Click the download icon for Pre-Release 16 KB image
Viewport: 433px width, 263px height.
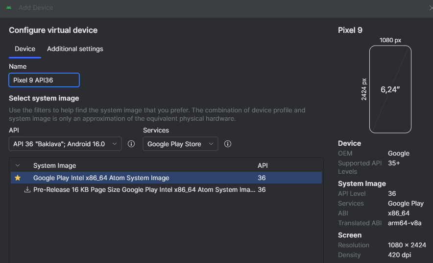pos(27,190)
